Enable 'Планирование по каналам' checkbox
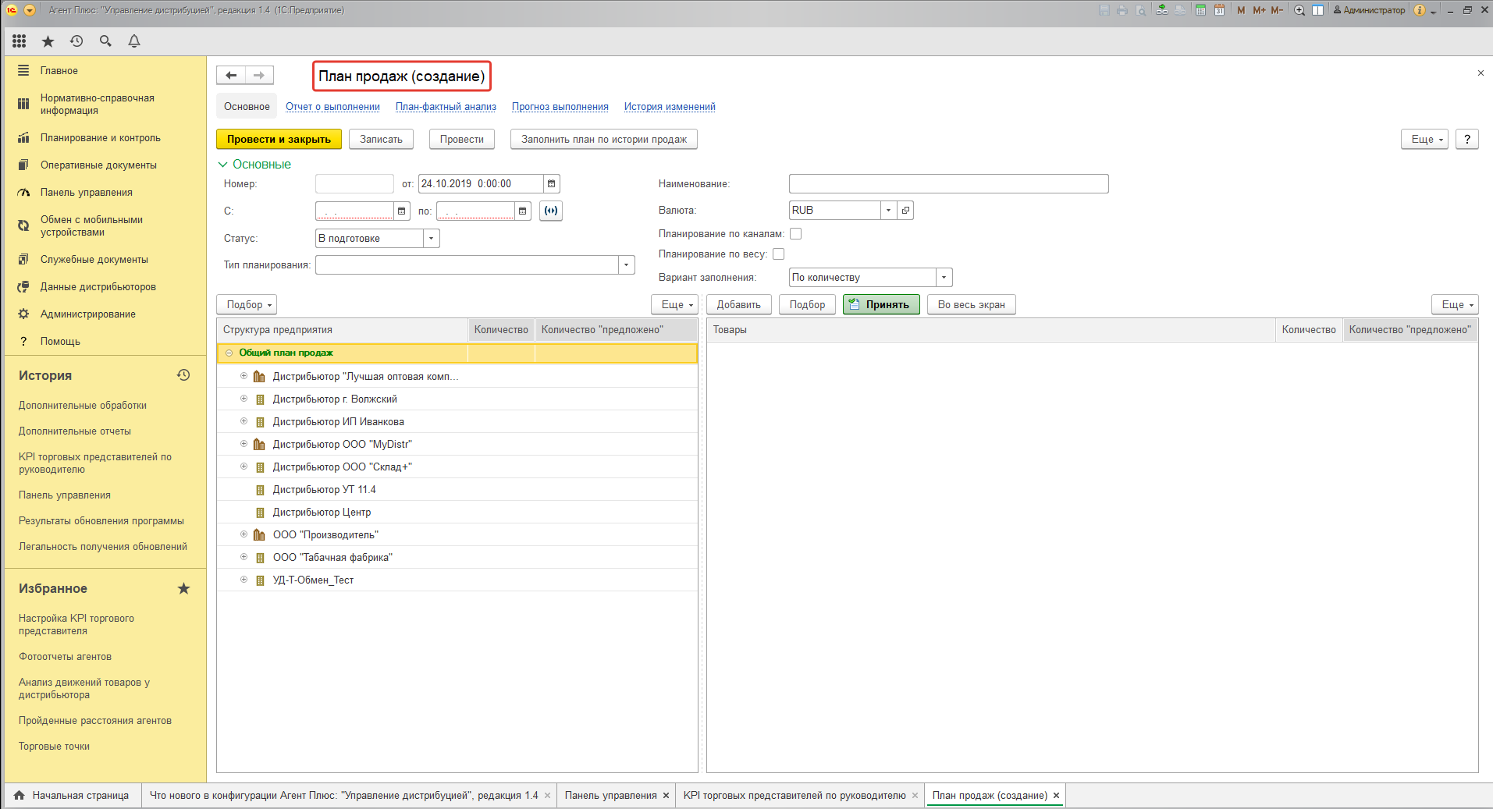 pyautogui.click(x=796, y=234)
